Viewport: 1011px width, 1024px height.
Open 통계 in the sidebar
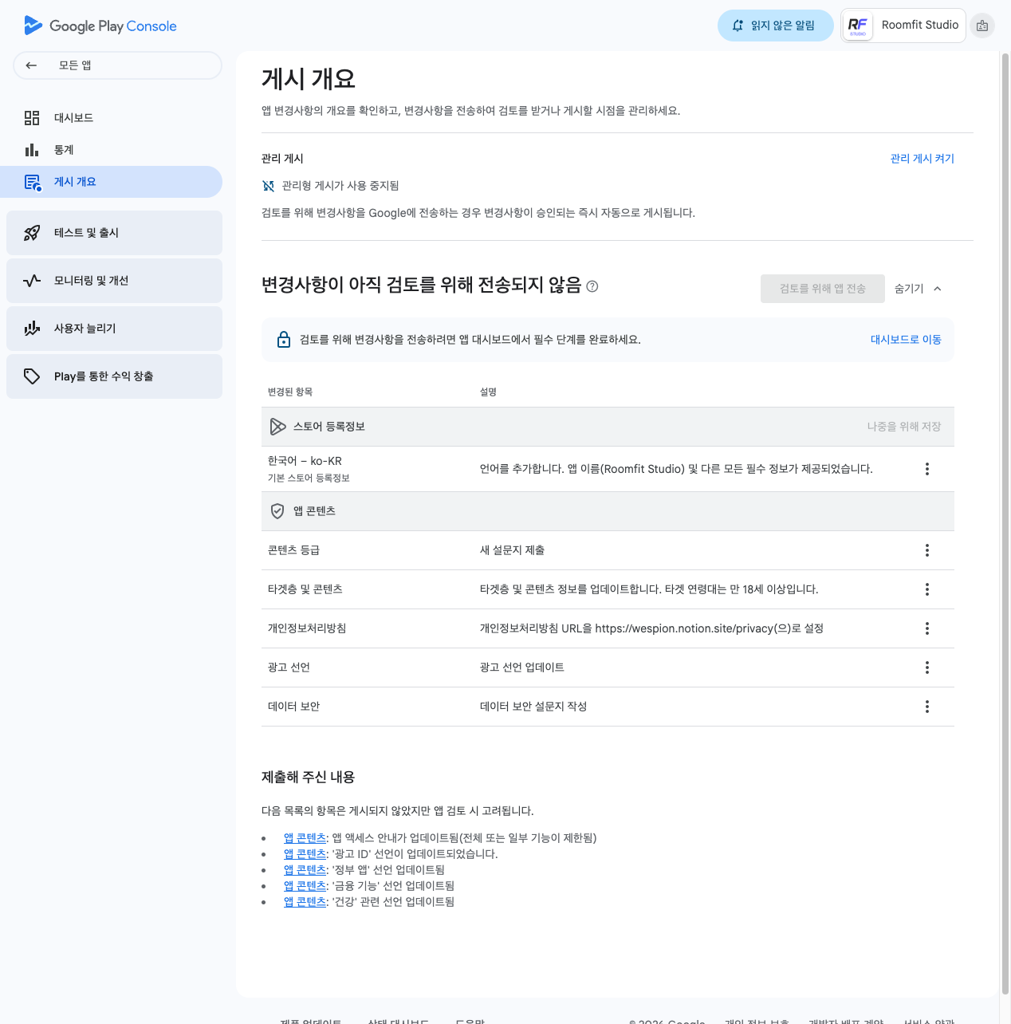point(64,150)
